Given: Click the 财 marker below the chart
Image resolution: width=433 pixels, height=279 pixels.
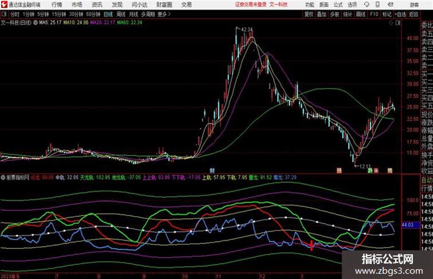Looking at the screenshot, I should click(212, 170).
